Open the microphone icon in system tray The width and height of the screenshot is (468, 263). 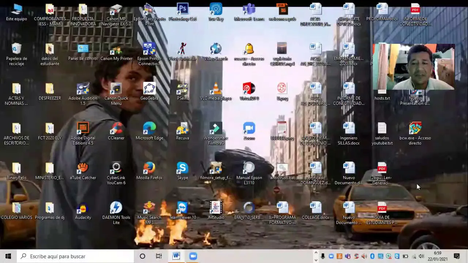click(x=323, y=256)
